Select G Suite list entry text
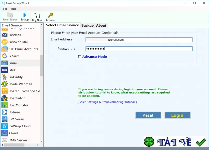209x150 pixels. (14, 56)
